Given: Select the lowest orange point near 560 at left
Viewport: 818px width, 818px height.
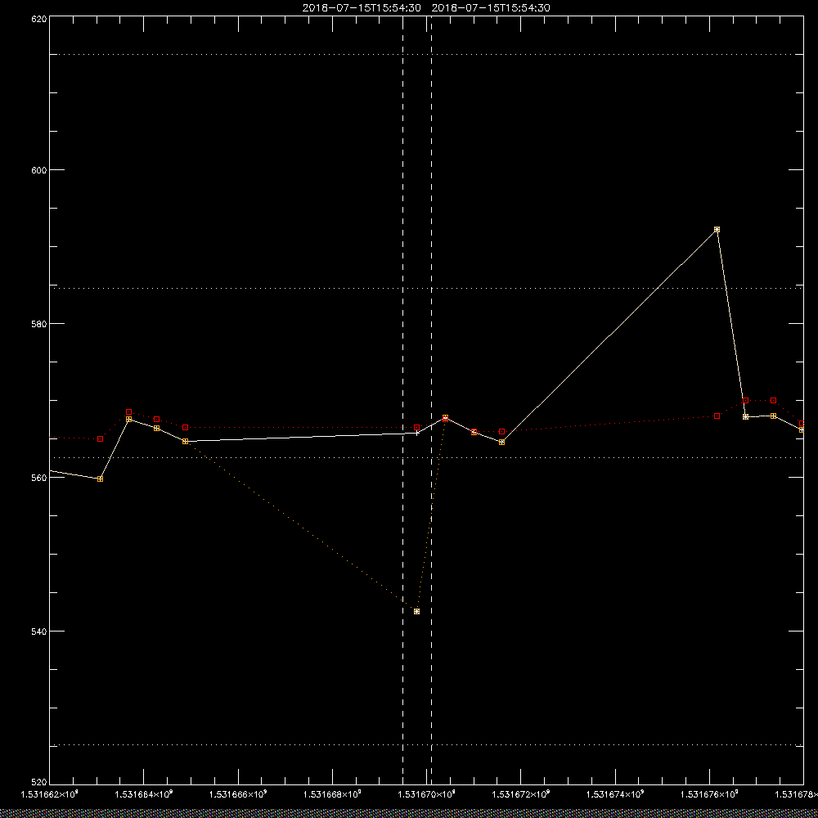Looking at the screenshot, I should tap(100, 479).
